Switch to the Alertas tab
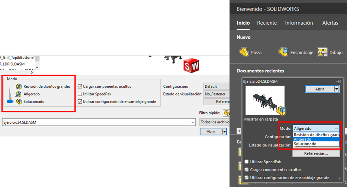347x187 pixels. (330, 23)
